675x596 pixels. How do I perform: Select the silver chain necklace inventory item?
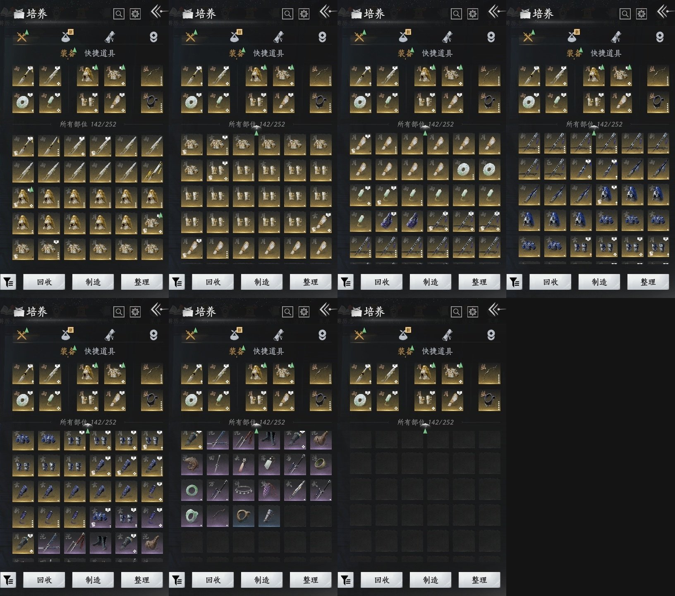click(x=244, y=490)
